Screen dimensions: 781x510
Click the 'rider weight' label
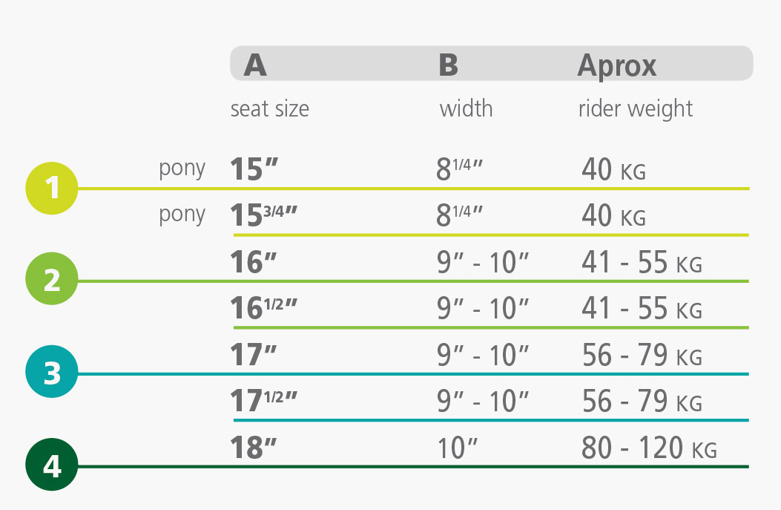click(x=636, y=109)
